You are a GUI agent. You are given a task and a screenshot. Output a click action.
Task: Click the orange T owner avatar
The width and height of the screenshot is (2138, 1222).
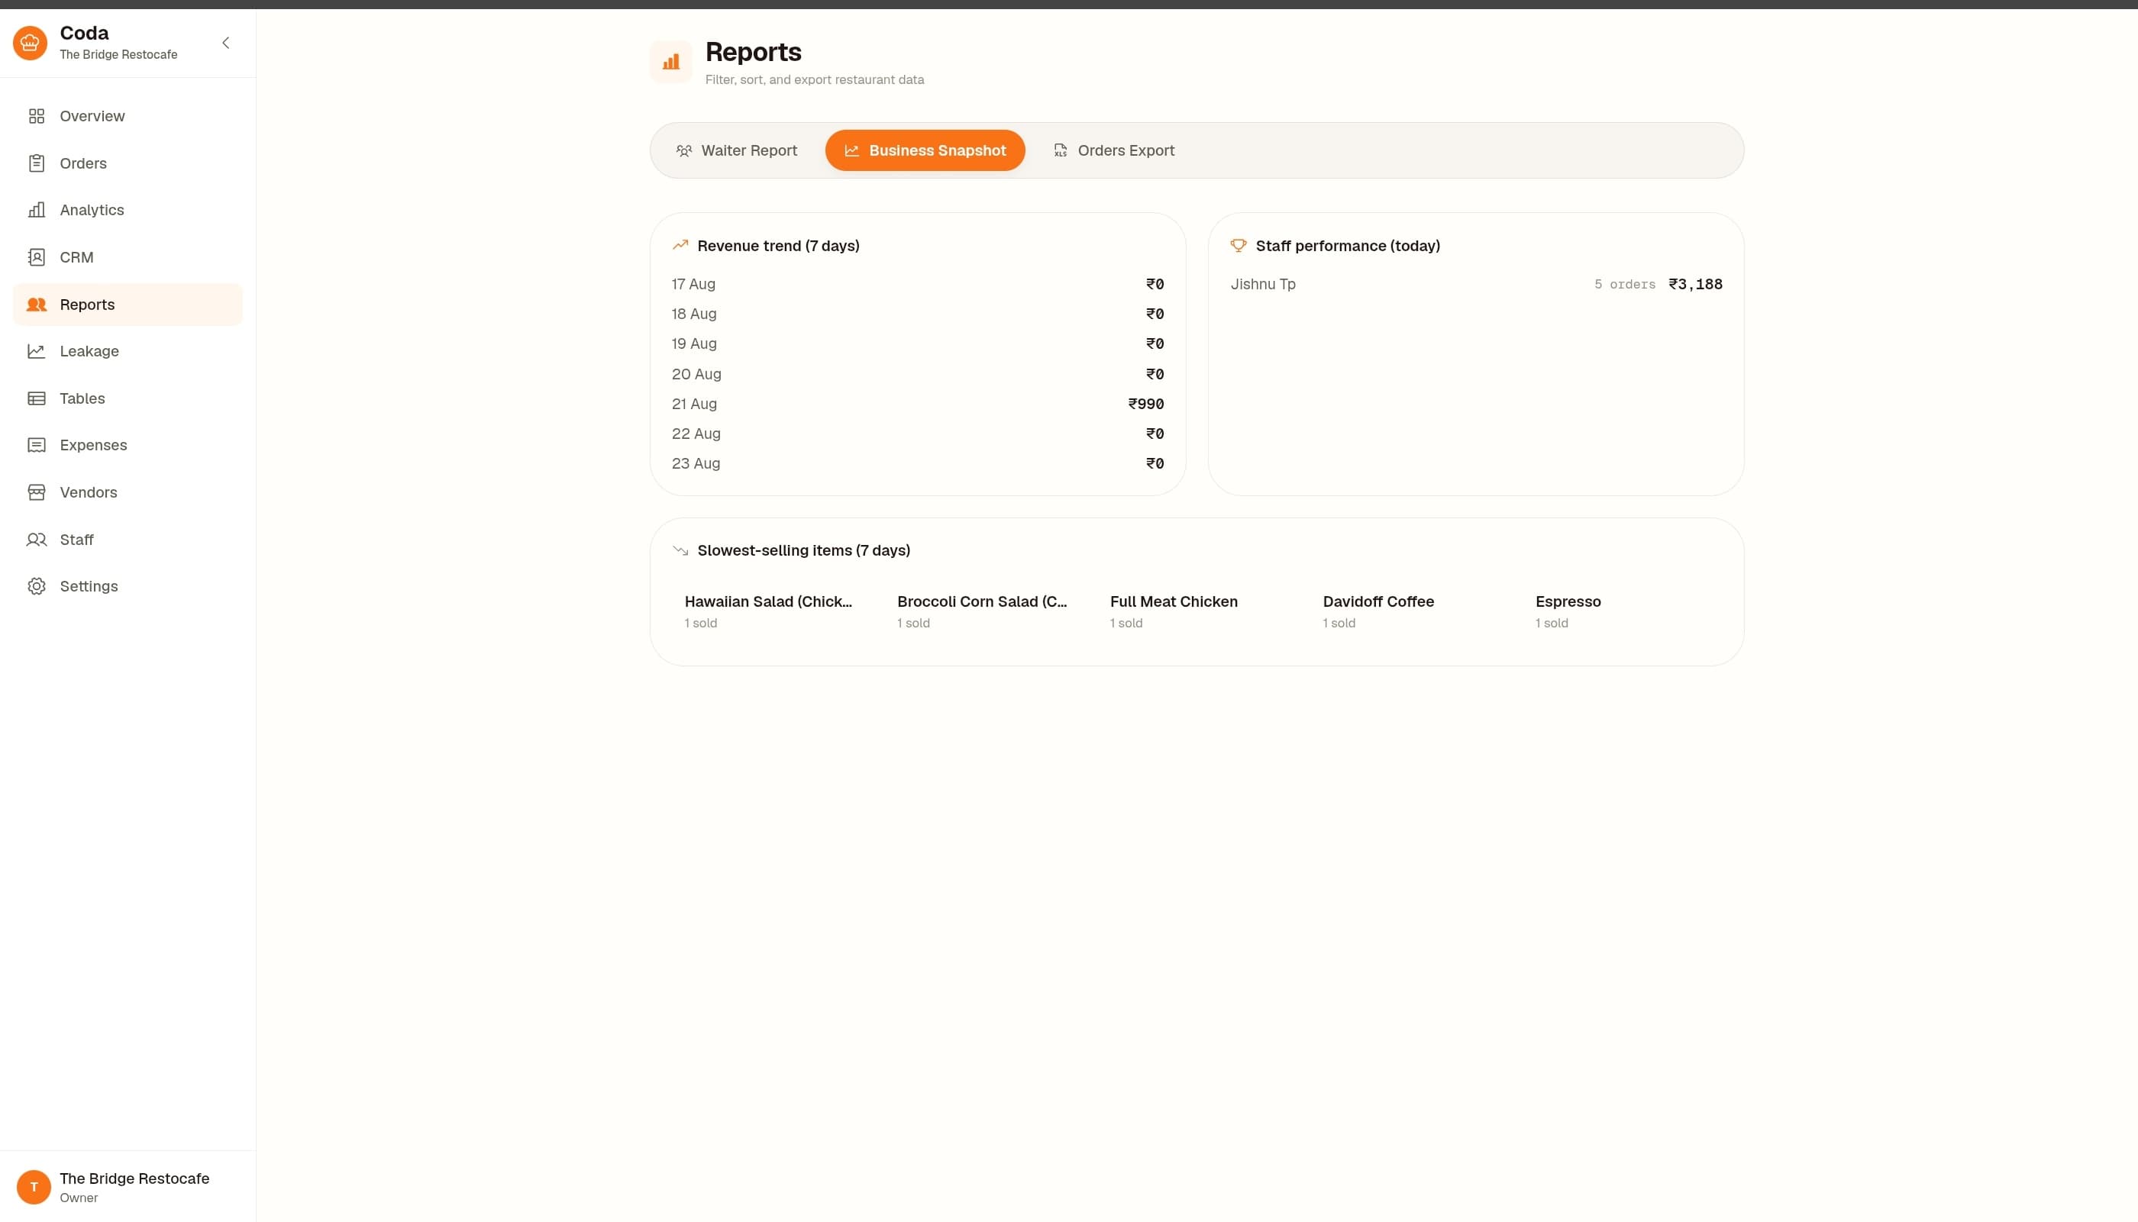[34, 1187]
